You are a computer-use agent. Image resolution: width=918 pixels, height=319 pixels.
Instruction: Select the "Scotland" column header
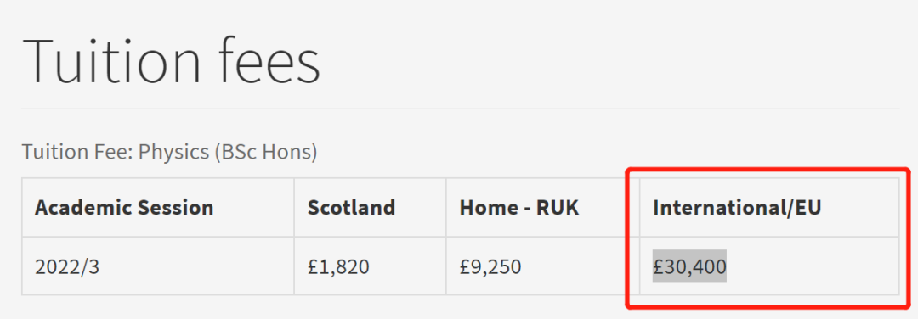coord(351,207)
